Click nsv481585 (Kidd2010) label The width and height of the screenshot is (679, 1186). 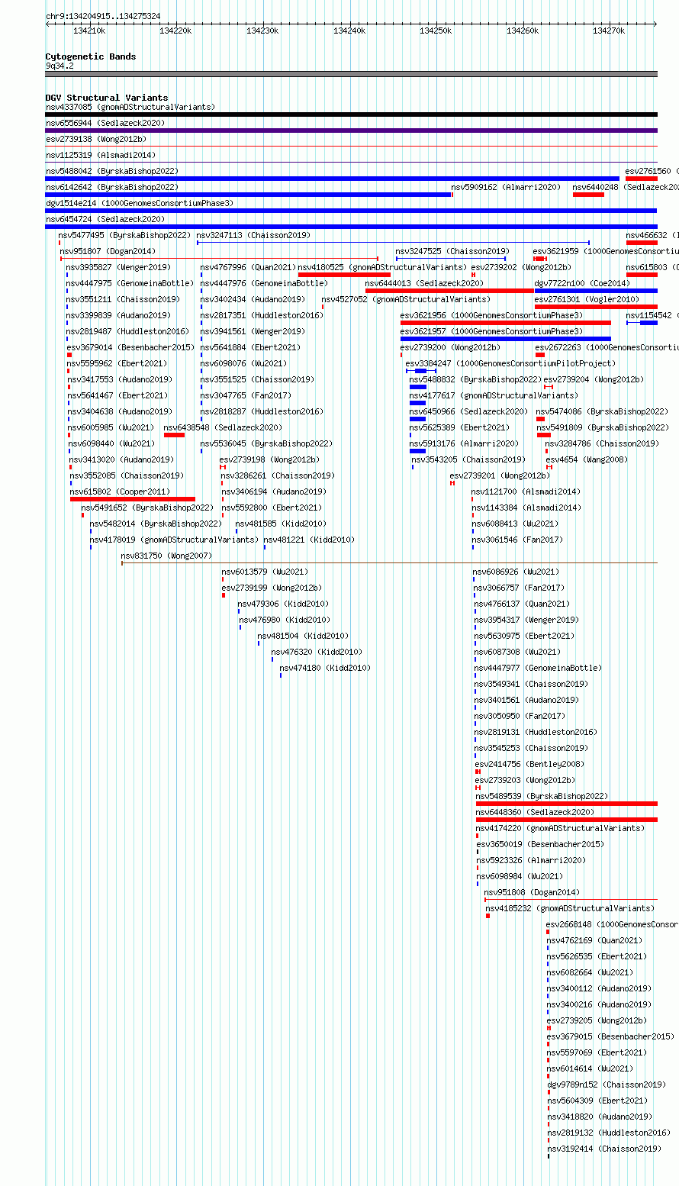[282, 524]
